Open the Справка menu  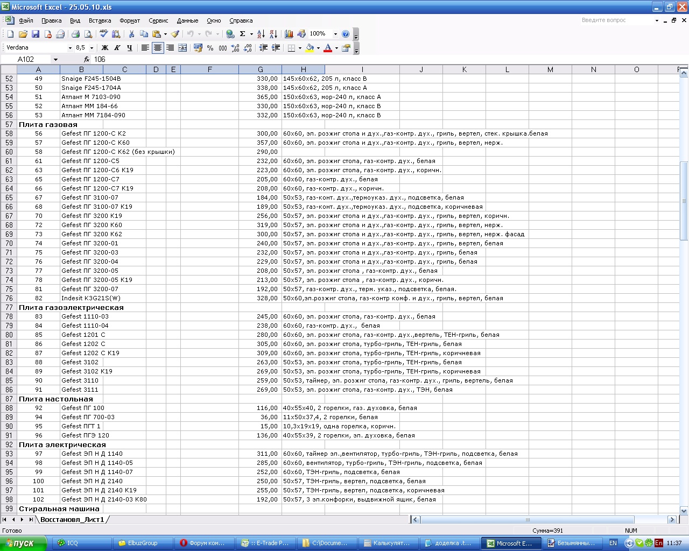[x=241, y=20]
